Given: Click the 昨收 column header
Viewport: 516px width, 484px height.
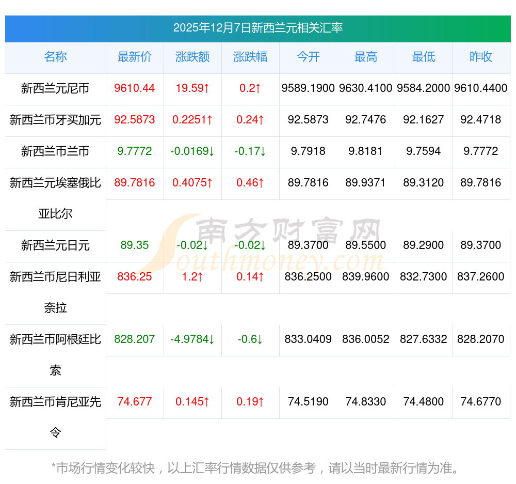Looking at the screenshot, I should 481,57.
